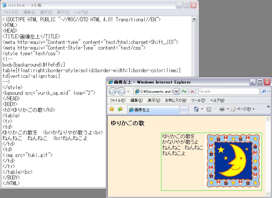Click the body{background:#ffefd5;} line in Notepad

coord(34,65)
